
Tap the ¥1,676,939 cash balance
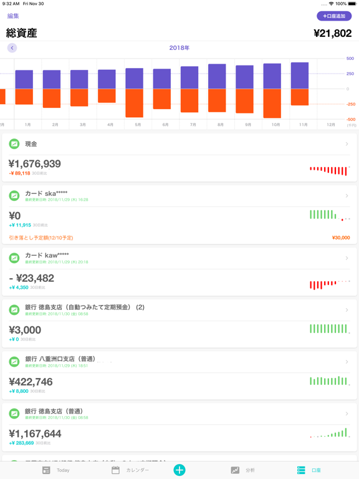(35, 164)
